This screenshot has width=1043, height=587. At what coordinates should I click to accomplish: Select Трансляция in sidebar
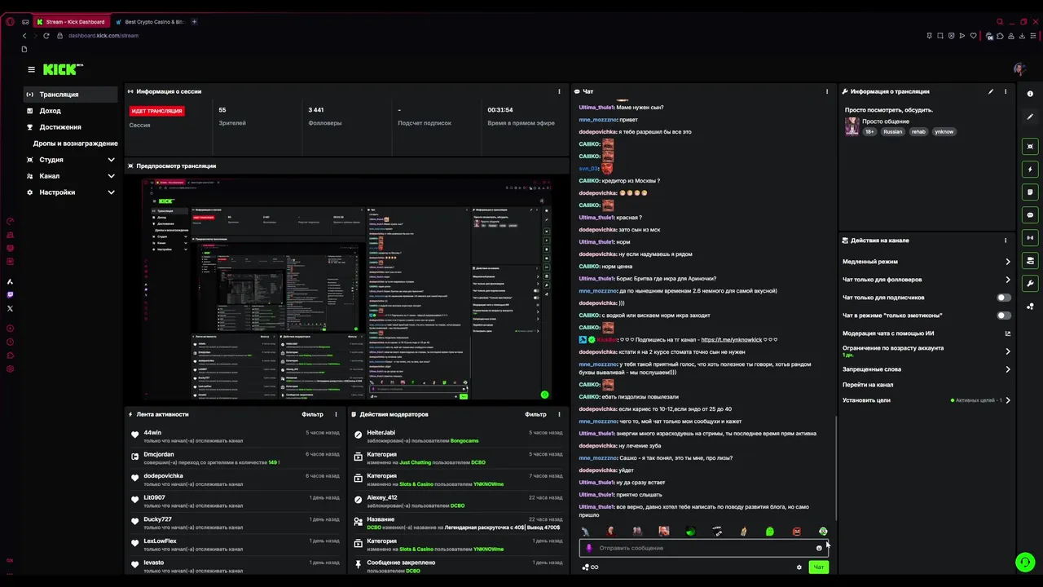[70, 95]
